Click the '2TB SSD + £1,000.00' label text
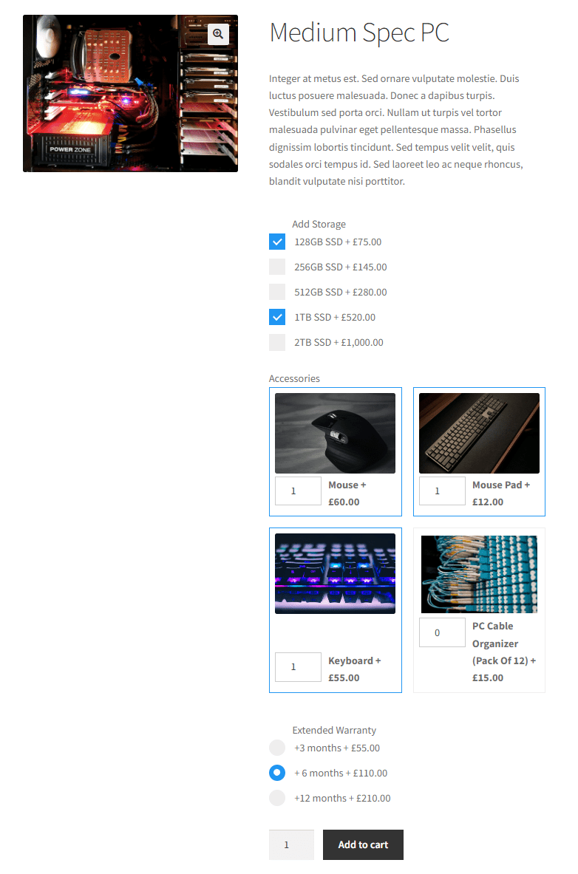Viewport: 578px width, 874px height. coord(339,342)
